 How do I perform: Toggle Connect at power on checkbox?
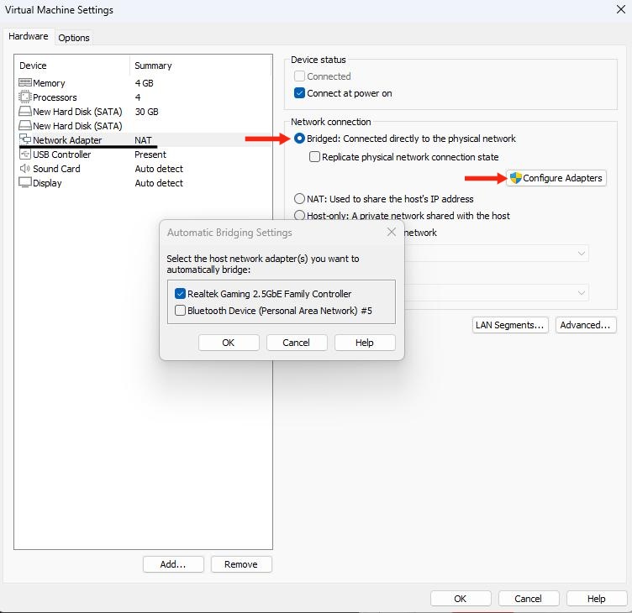coord(300,93)
